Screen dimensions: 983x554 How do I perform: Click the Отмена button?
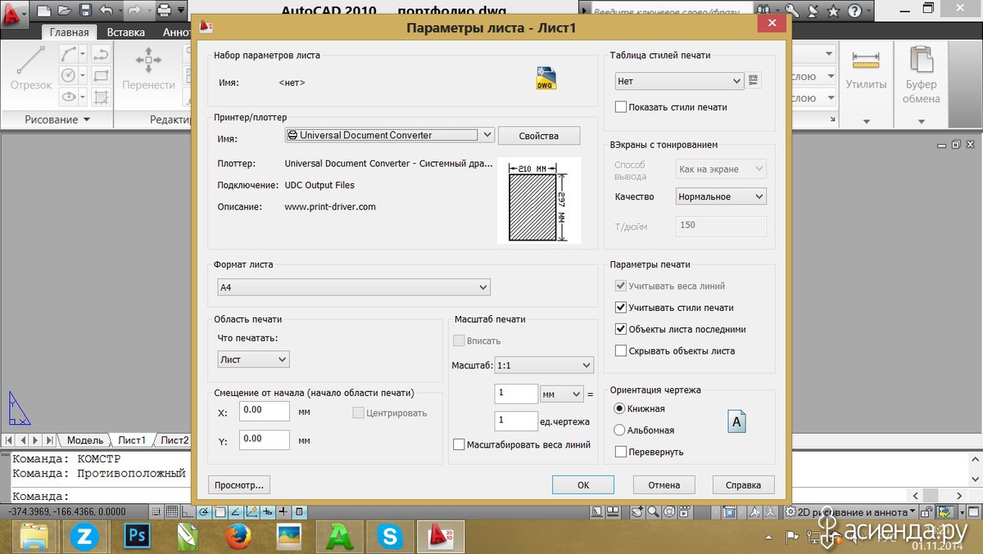point(664,485)
